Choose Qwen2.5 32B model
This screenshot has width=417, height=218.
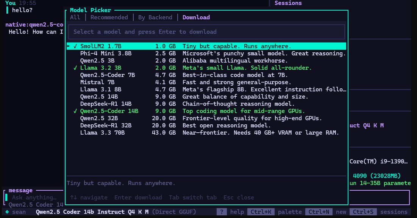coord(206,118)
